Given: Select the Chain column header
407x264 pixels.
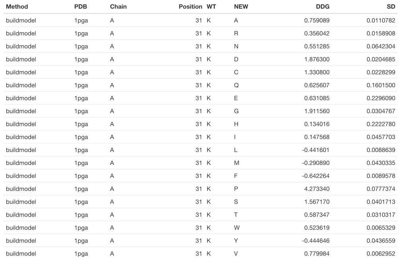Looking at the screenshot, I should [118, 7].
